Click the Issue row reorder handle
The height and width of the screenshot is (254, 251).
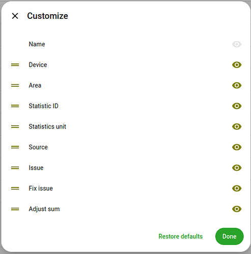click(x=15, y=168)
